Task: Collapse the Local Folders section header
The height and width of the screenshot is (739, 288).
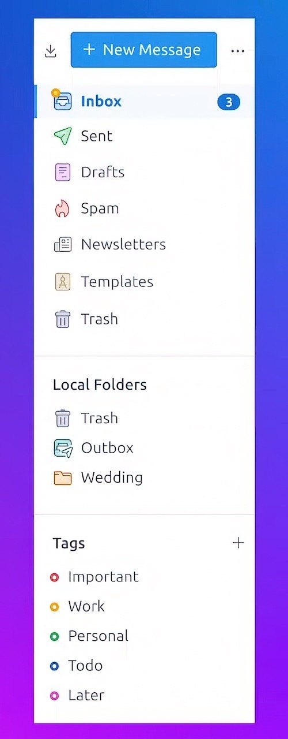Action: pyautogui.click(x=100, y=385)
